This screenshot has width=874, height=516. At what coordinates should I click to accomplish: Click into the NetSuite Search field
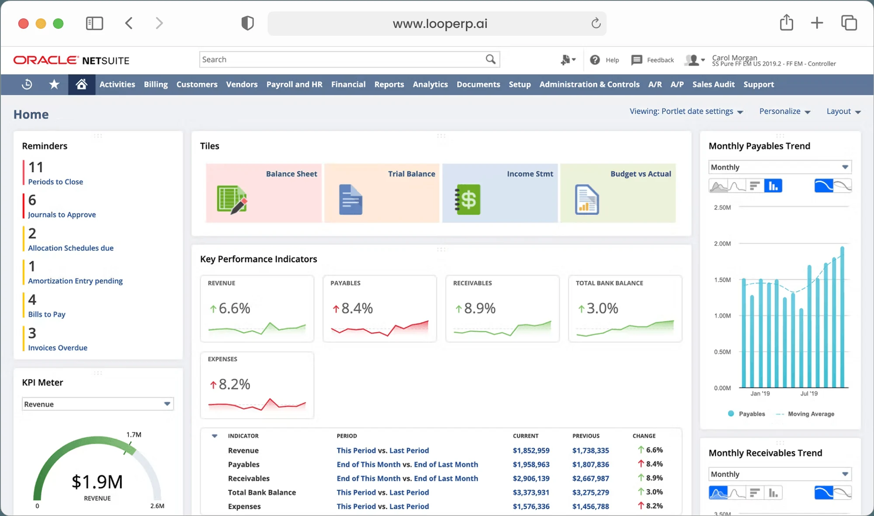[x=342, y=59]
